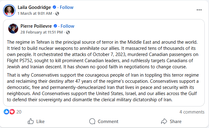View the list of 20 reactions
The height and width of the screenshot is (128, 209).
tap(19, 112)
